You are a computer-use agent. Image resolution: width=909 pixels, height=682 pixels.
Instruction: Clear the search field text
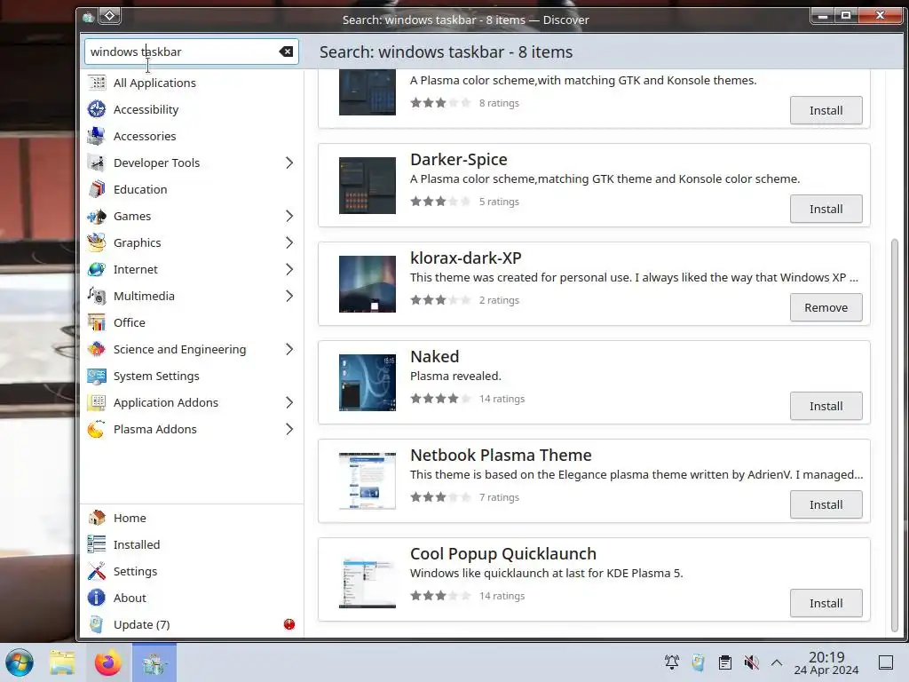[x=286, y=52]
